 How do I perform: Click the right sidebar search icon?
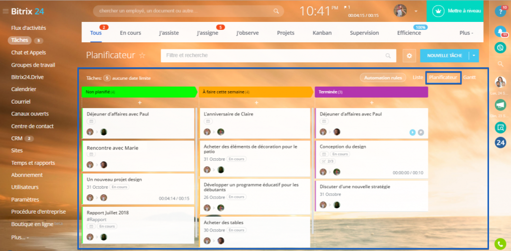pos(501,64)
